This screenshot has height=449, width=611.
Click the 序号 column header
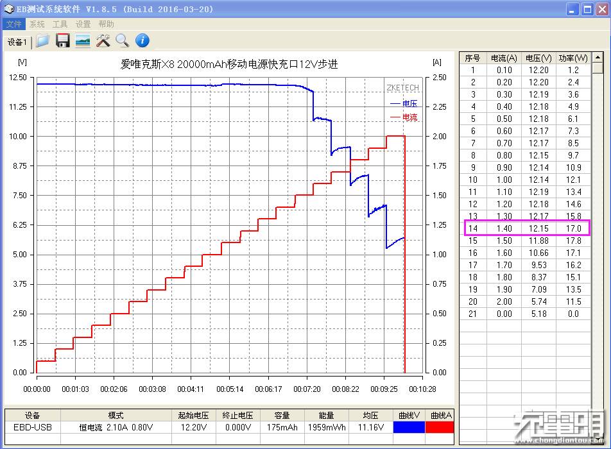(x=472, y=58)
